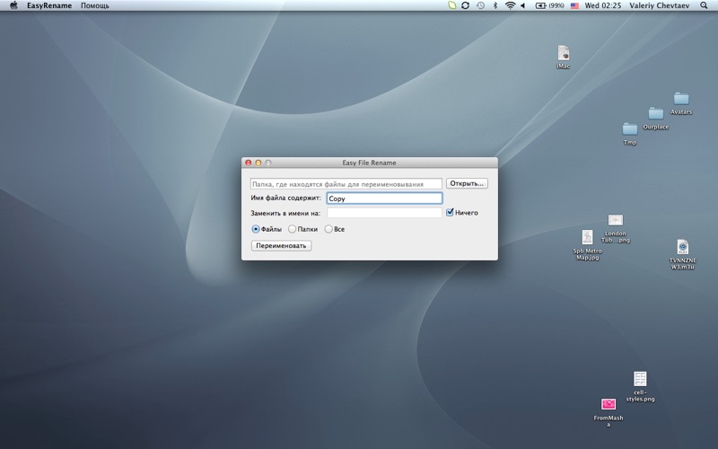
Task: Click the Easy File Rename title bar
Action: (369, 163)
